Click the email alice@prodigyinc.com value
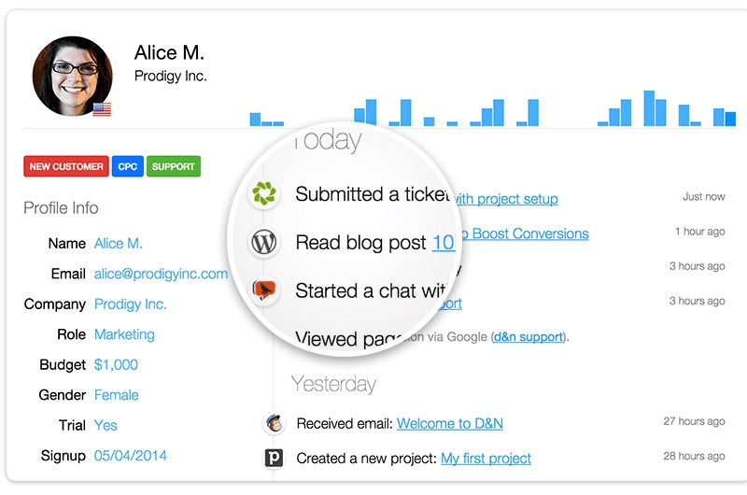 point(161,274)
